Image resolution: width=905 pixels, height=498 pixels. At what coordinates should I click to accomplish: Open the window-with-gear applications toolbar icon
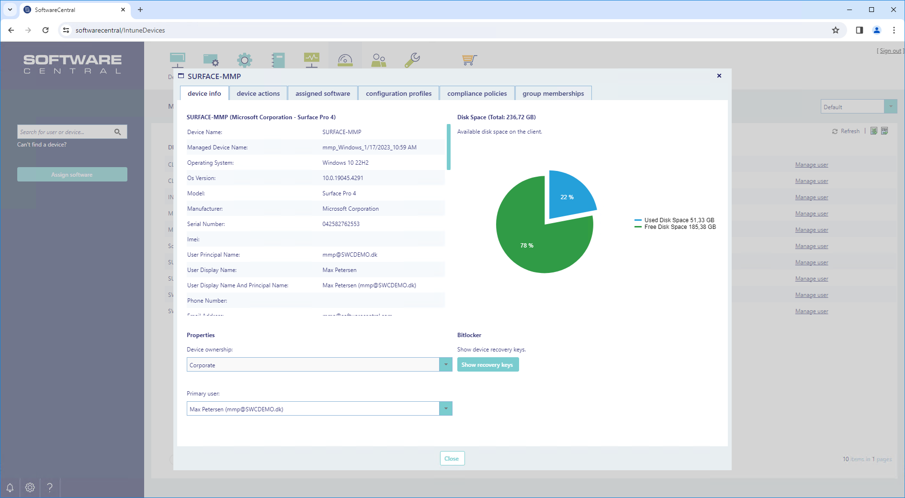pyautogui.click(x=211, y=60)
